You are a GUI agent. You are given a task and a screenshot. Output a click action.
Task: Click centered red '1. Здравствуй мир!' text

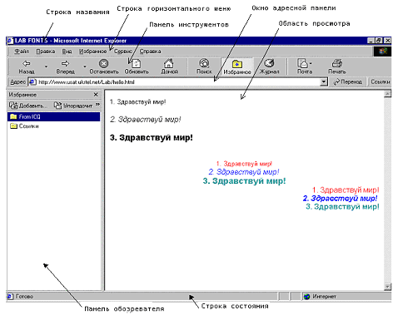click(x=244, y=164)
